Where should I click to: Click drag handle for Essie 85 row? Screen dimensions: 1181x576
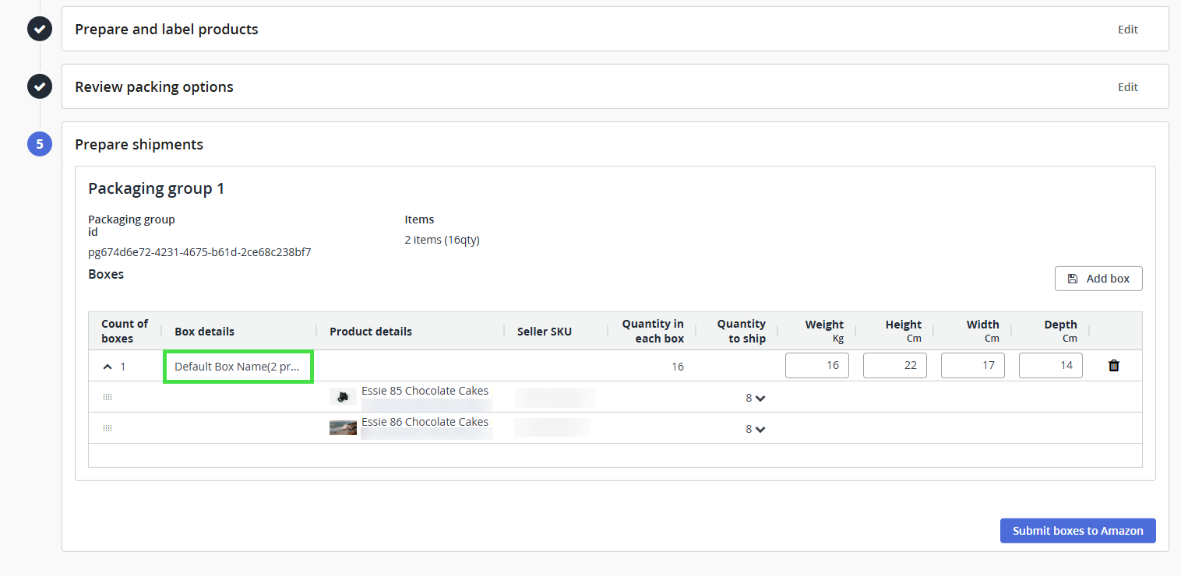coord(108,397)
